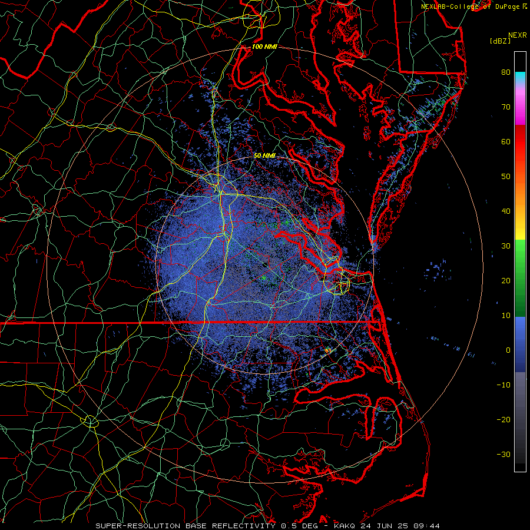Click the 80 dBZ scale value

point(506,72)
